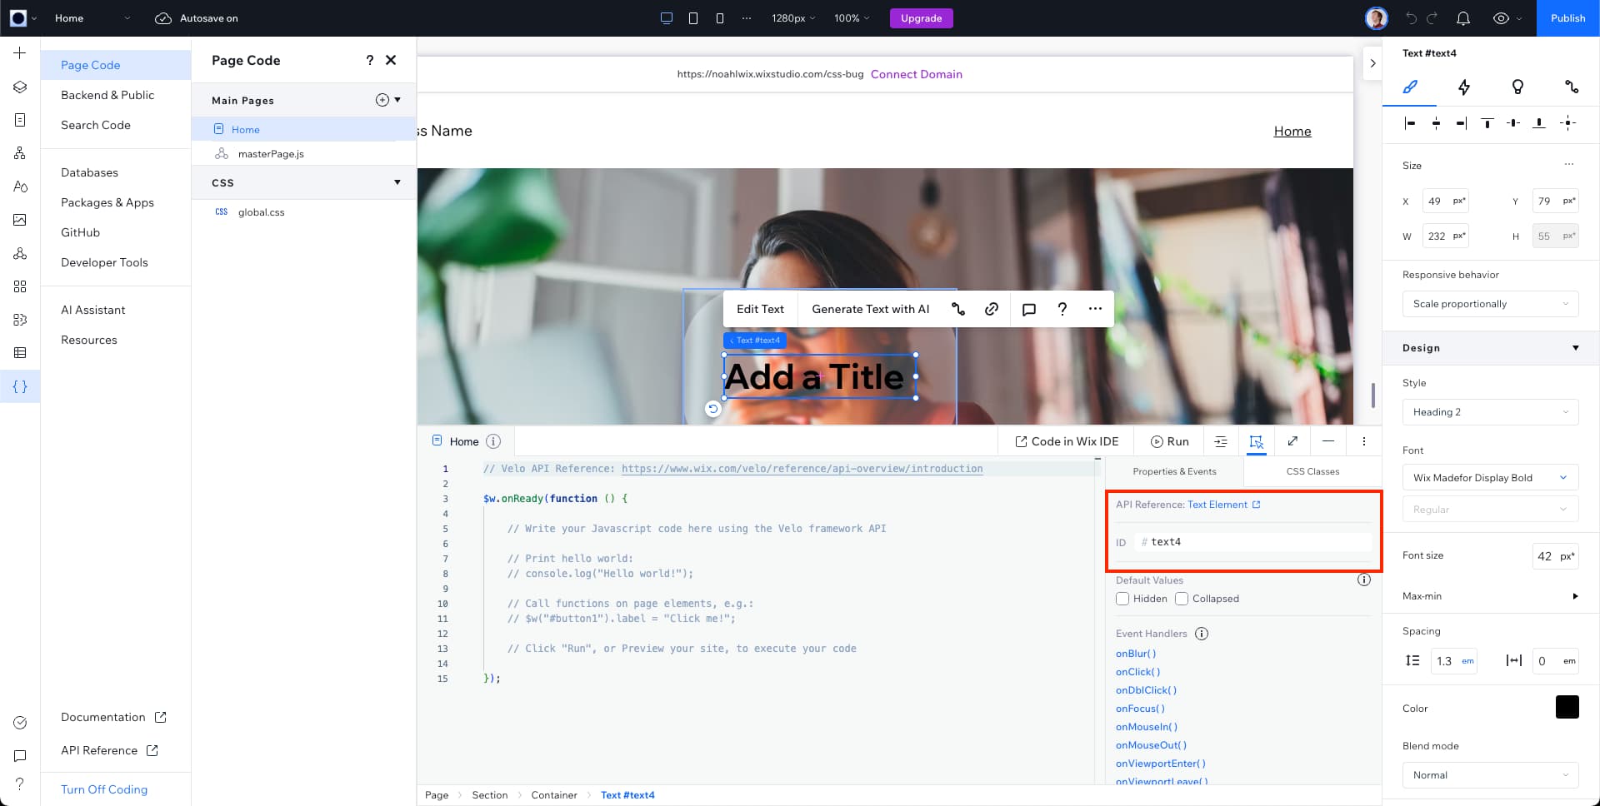Collapse the CSS section

397,182
